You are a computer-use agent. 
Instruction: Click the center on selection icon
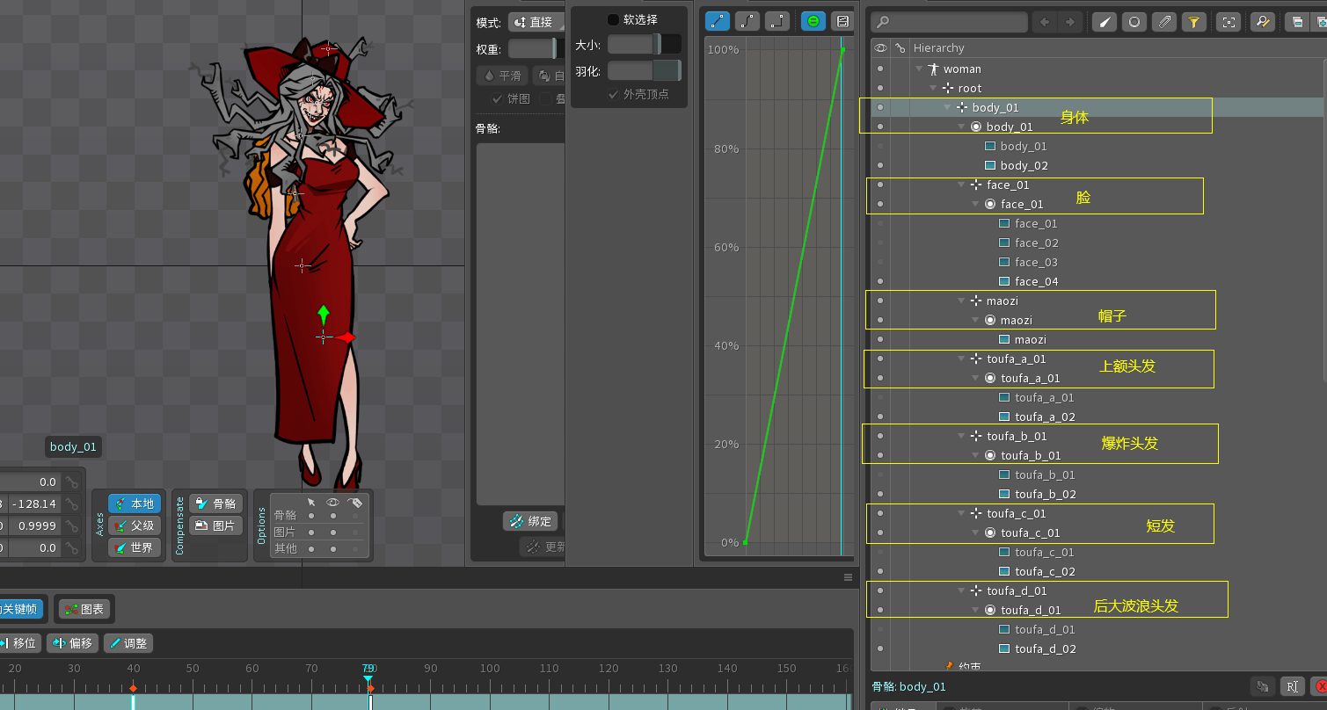point(1229,22)
